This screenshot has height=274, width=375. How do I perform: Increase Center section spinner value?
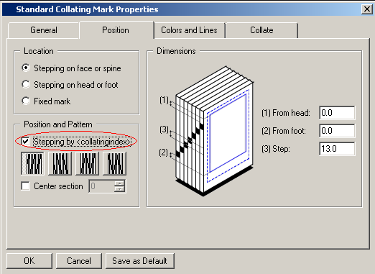tap(119, 183)
